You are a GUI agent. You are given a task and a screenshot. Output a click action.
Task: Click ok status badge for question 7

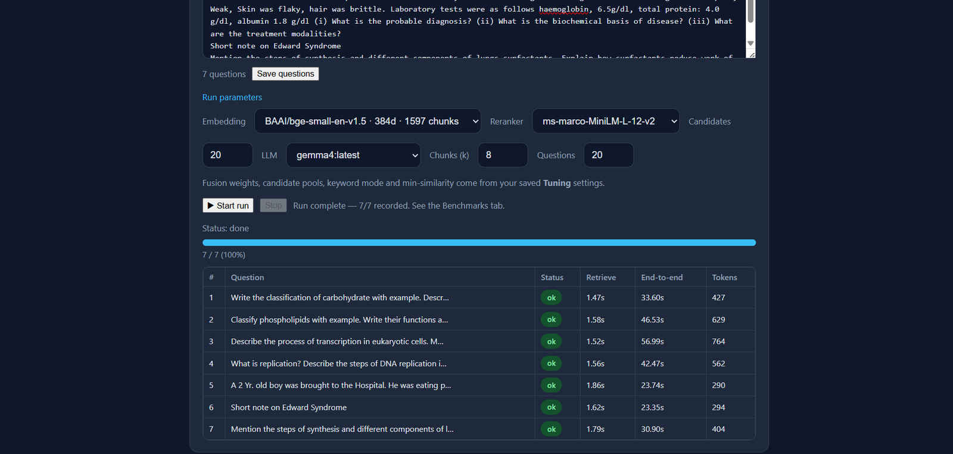[552, 429]
